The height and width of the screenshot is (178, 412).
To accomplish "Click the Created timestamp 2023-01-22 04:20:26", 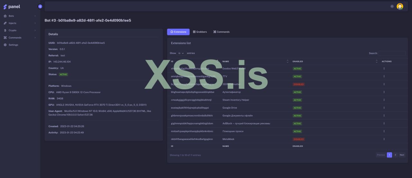I will tap(72, 126).
